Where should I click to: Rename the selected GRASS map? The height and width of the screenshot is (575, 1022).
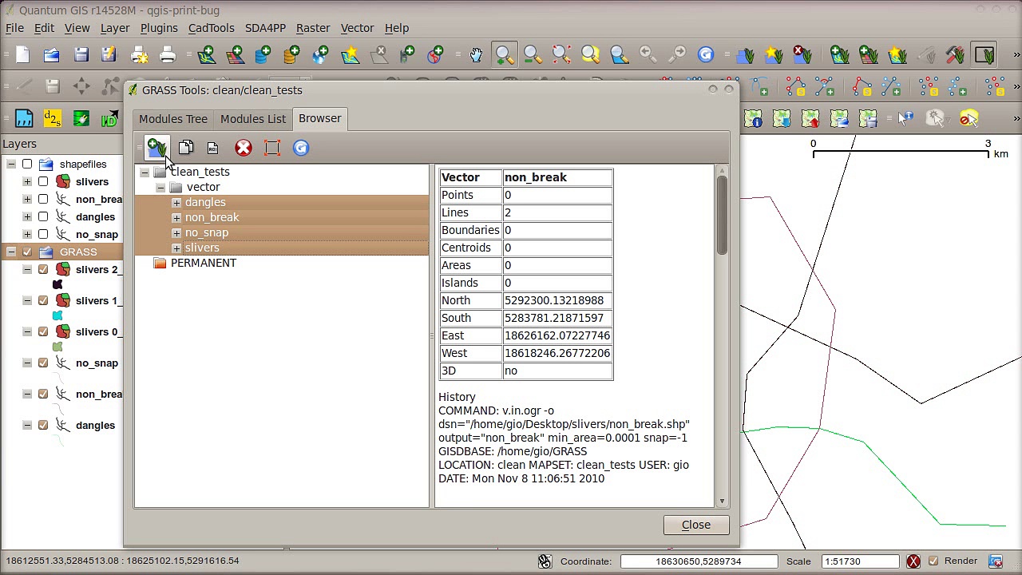pos(212,148)
